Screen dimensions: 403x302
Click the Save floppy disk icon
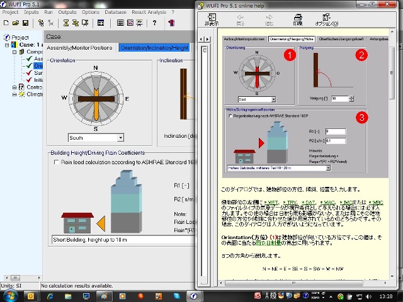point(25,23)
